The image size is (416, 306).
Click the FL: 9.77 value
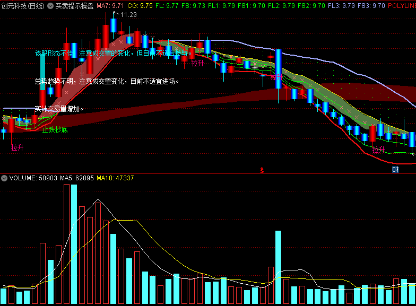[167, 5]
